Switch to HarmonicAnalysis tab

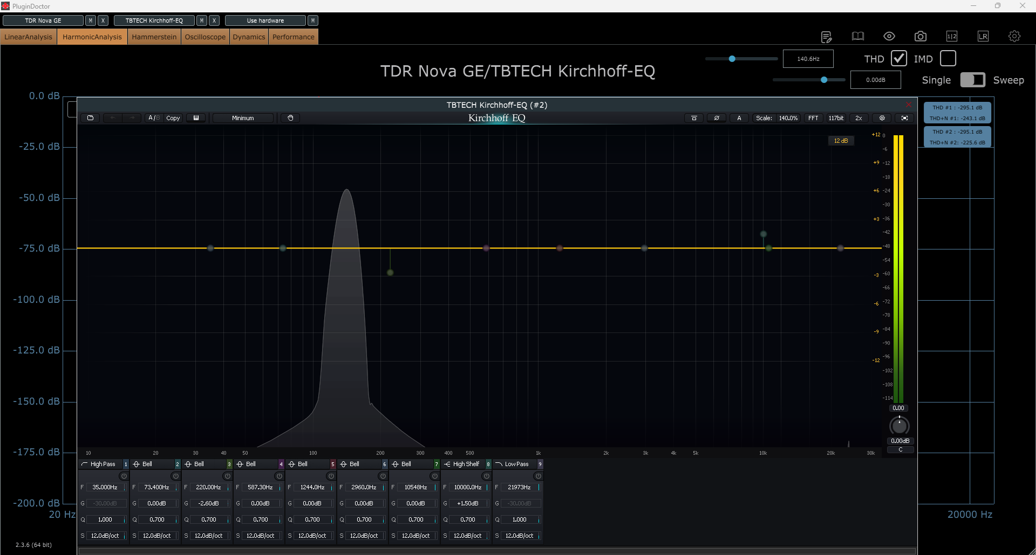pos(92,37)
